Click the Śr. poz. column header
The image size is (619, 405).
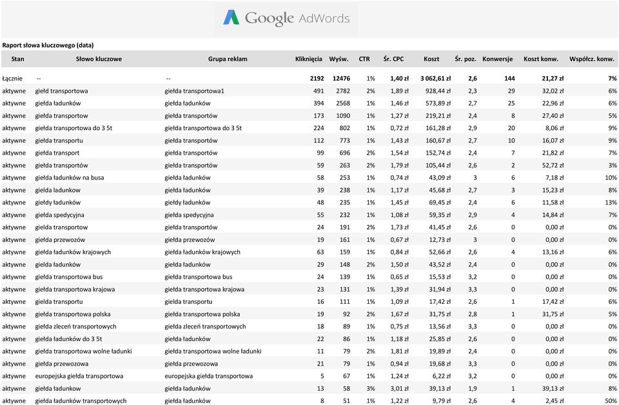pos(466,59)
